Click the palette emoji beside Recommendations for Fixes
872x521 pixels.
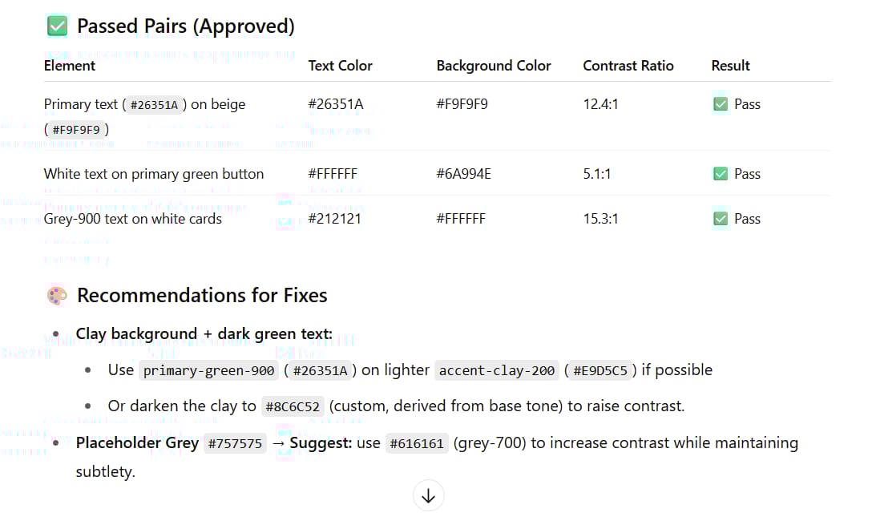click(x=57, y=295)
